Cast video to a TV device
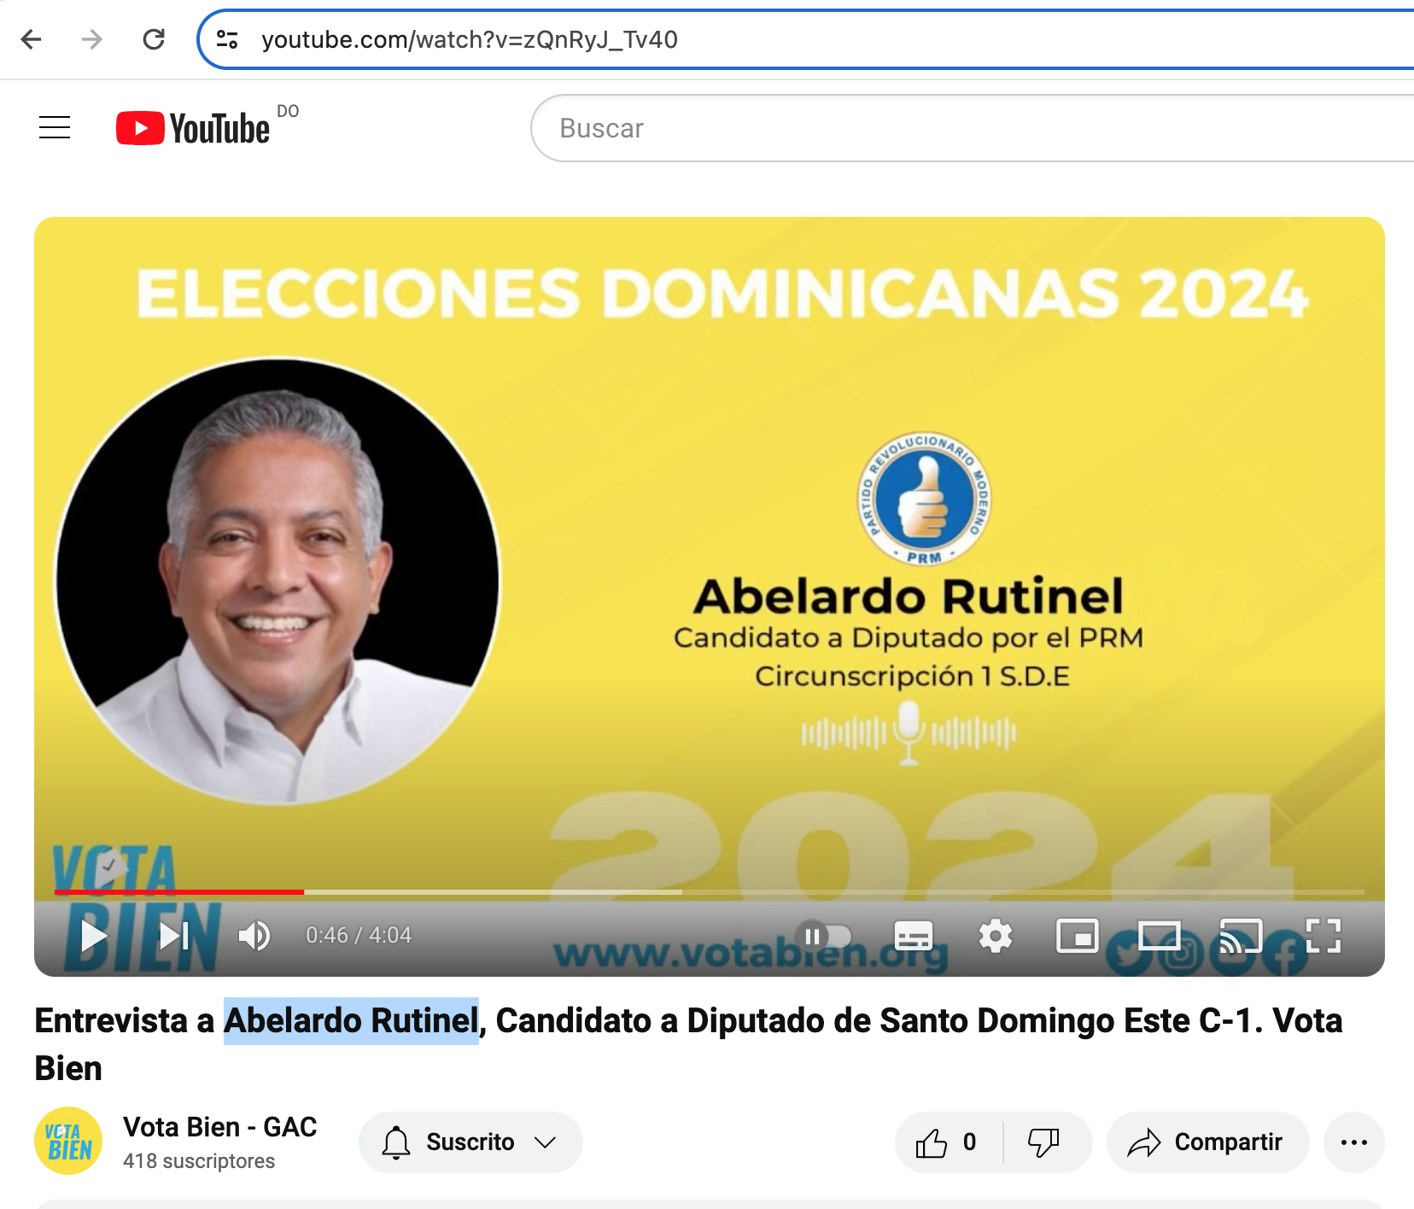Screen dimensions: 1414x1209 1241,937
